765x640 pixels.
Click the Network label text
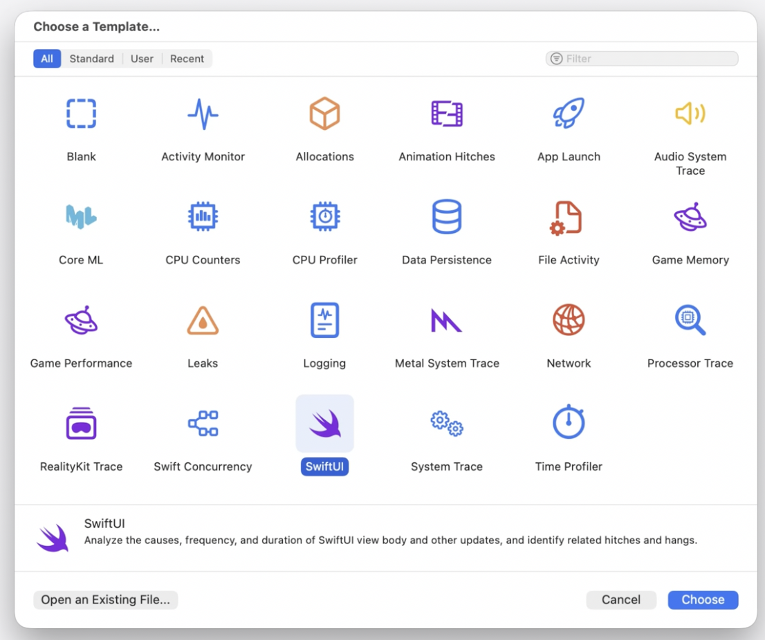coord(569,363)
